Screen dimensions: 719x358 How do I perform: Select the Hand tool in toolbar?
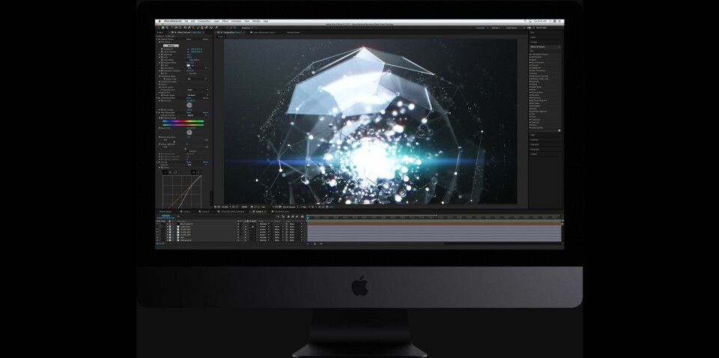tap(163, 28)
